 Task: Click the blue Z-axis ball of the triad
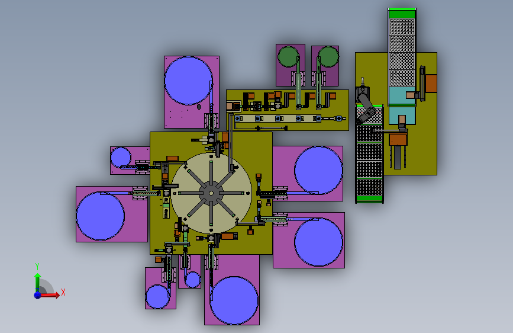click(x=38, y=295)
